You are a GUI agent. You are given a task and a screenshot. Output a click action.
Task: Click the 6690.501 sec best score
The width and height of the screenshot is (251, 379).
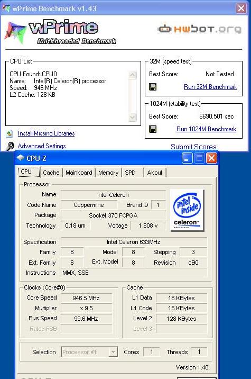click(x=216, y=116)
